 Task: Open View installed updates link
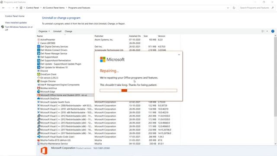pos(16,23)
